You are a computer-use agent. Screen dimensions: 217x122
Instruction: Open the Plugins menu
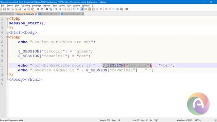pyautogui.click(x=77, y=5)
